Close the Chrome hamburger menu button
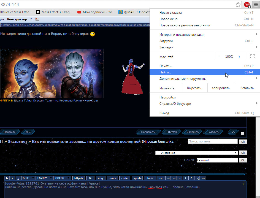The width and height of the screenshot is (260, 198). coord(256,4)
